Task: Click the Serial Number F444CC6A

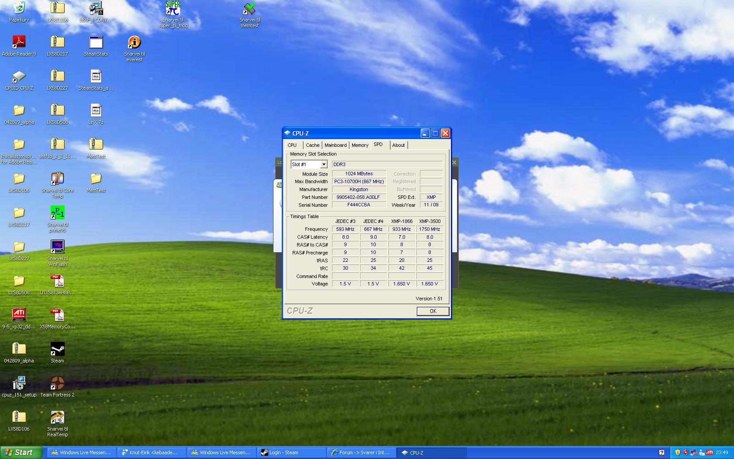Action: pos(359,205)
